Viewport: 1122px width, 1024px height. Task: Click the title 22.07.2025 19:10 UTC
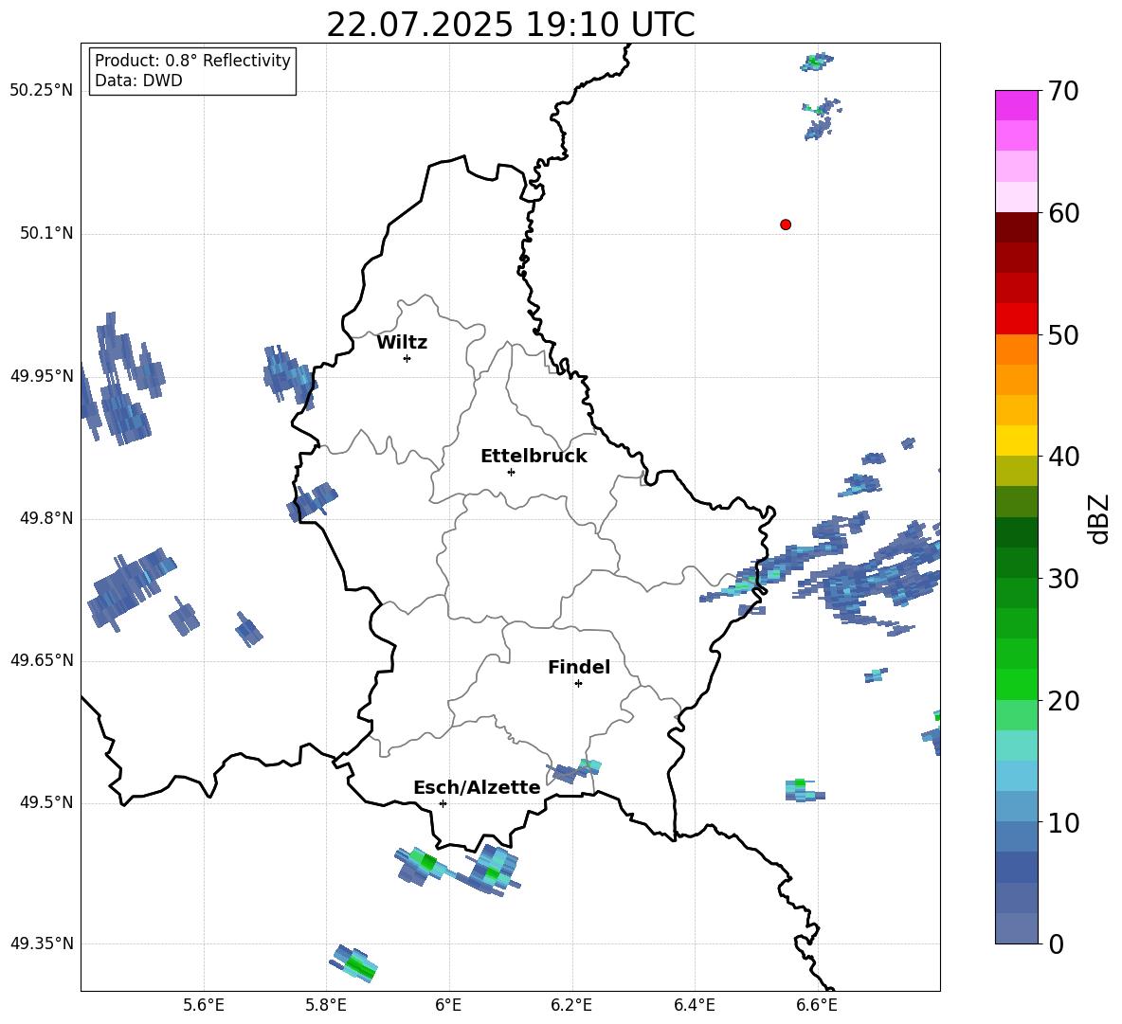pyautogui.click(x=511, y=25)
